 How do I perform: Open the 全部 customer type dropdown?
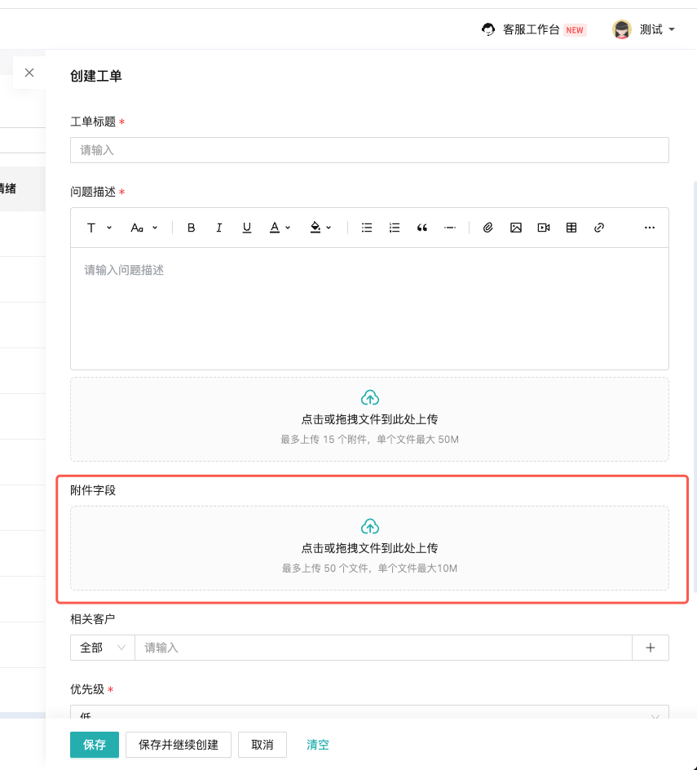click(103, 648)
